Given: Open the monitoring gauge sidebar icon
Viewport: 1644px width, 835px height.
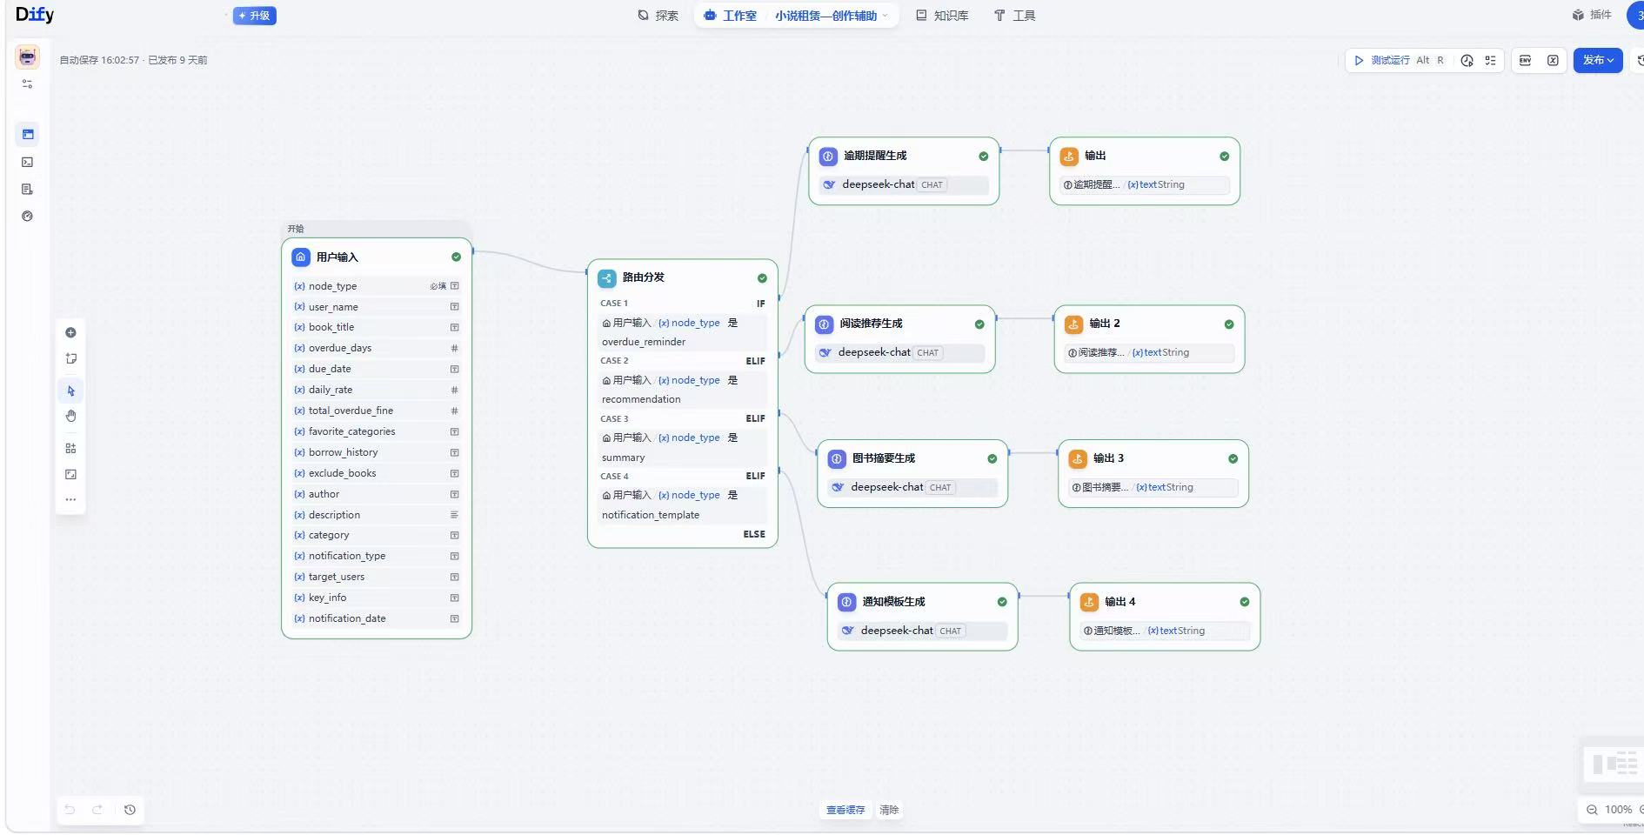Looking at the screenshot, I should [28, 216].
